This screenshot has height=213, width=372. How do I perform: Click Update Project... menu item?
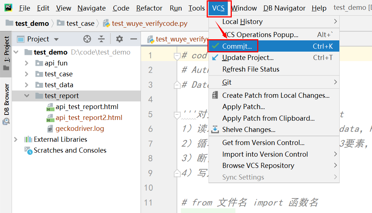[x=248, y=57]
